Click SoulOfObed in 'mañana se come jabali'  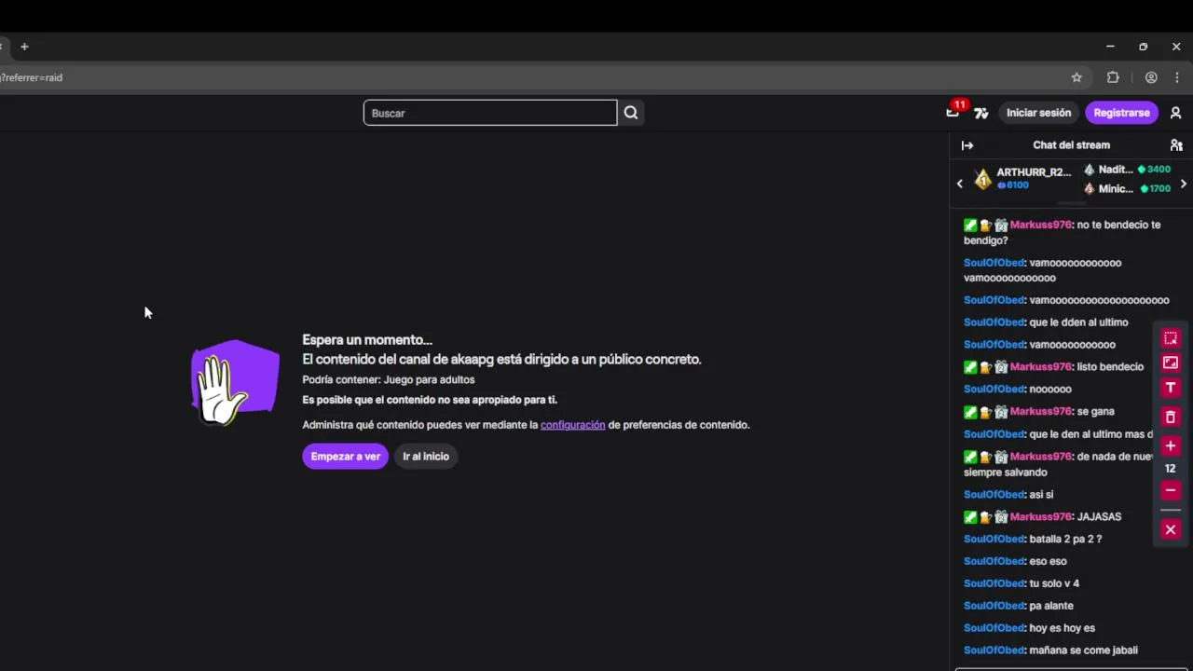click(994, 650)
